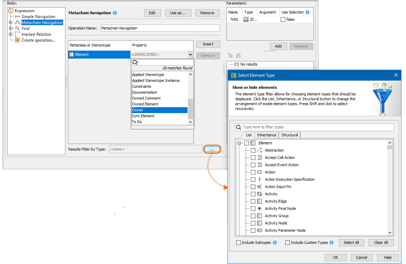The image size is (406, 264).
Task: Click the Use as... button
Action: 178,13
